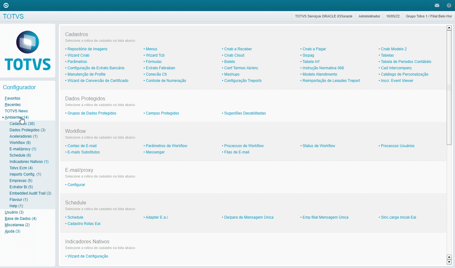Select Dados Protegidos (3) submenu item
This screenshot has width=455, height=268.
point(27,130)
